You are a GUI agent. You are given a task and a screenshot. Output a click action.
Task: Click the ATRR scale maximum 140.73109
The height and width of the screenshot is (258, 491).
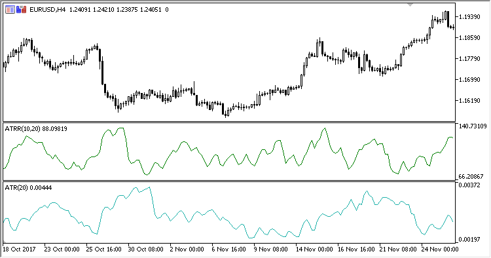pyautogui.click(x=473, y=126)
